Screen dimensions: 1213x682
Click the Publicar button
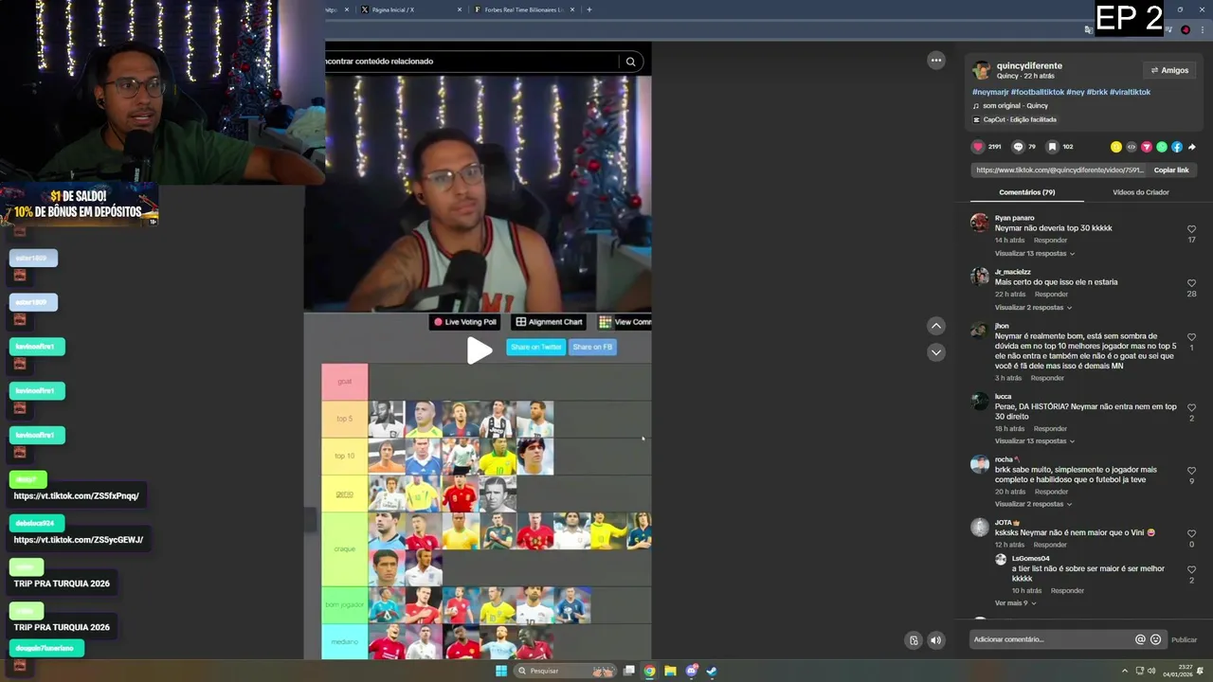click(1184, 639)
